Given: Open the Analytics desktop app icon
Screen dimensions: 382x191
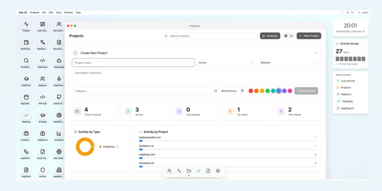Looking at the screenshot, I should click(x=59, y=134).
